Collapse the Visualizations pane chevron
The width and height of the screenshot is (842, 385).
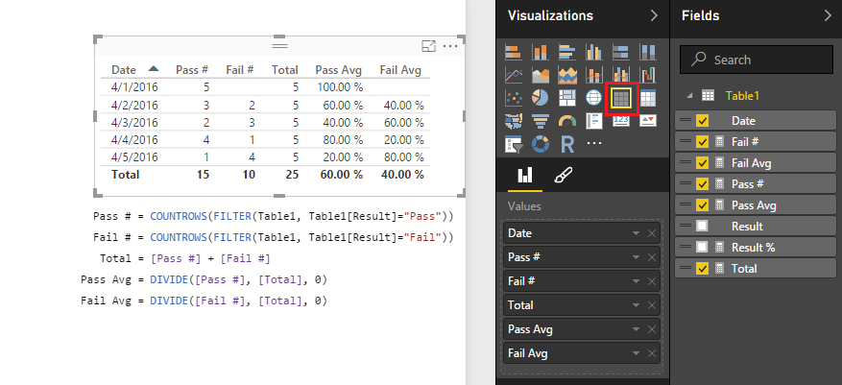click(x=654, y=15)
